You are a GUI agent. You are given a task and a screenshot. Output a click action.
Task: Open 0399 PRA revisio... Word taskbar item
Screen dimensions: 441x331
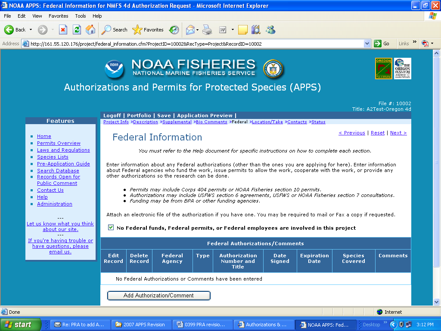[x=202, y=325]
